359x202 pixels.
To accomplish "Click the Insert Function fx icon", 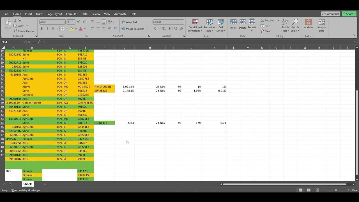I will 39,42.
